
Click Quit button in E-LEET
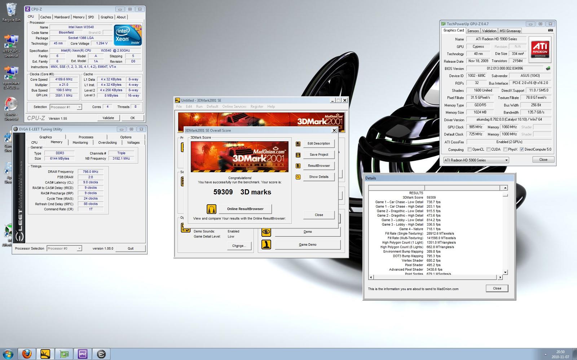(x=131, y=248)
